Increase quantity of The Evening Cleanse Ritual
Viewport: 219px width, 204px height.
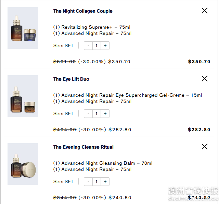105,181
